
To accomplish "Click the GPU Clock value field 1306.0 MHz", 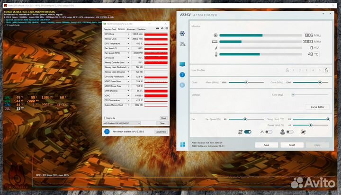I will [x=137, y=34].
